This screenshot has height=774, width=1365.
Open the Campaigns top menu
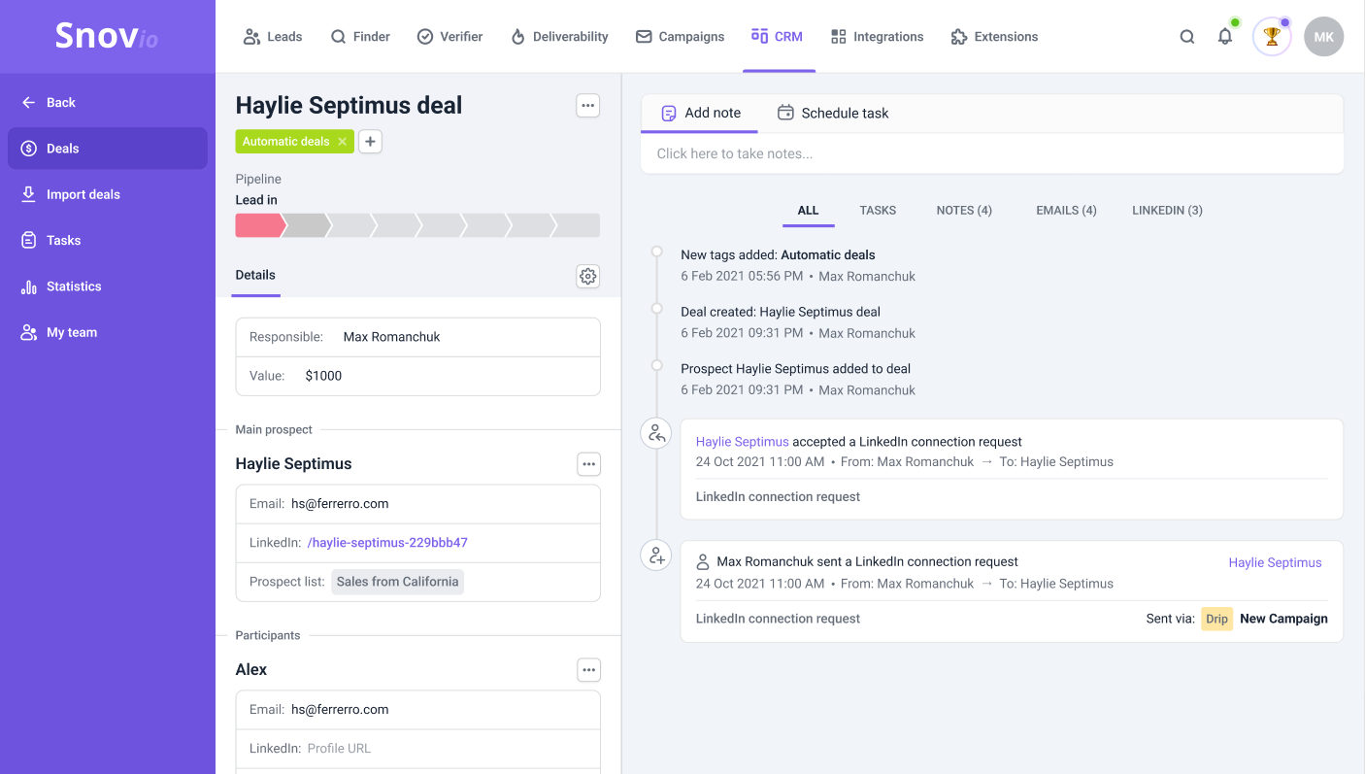680,37
